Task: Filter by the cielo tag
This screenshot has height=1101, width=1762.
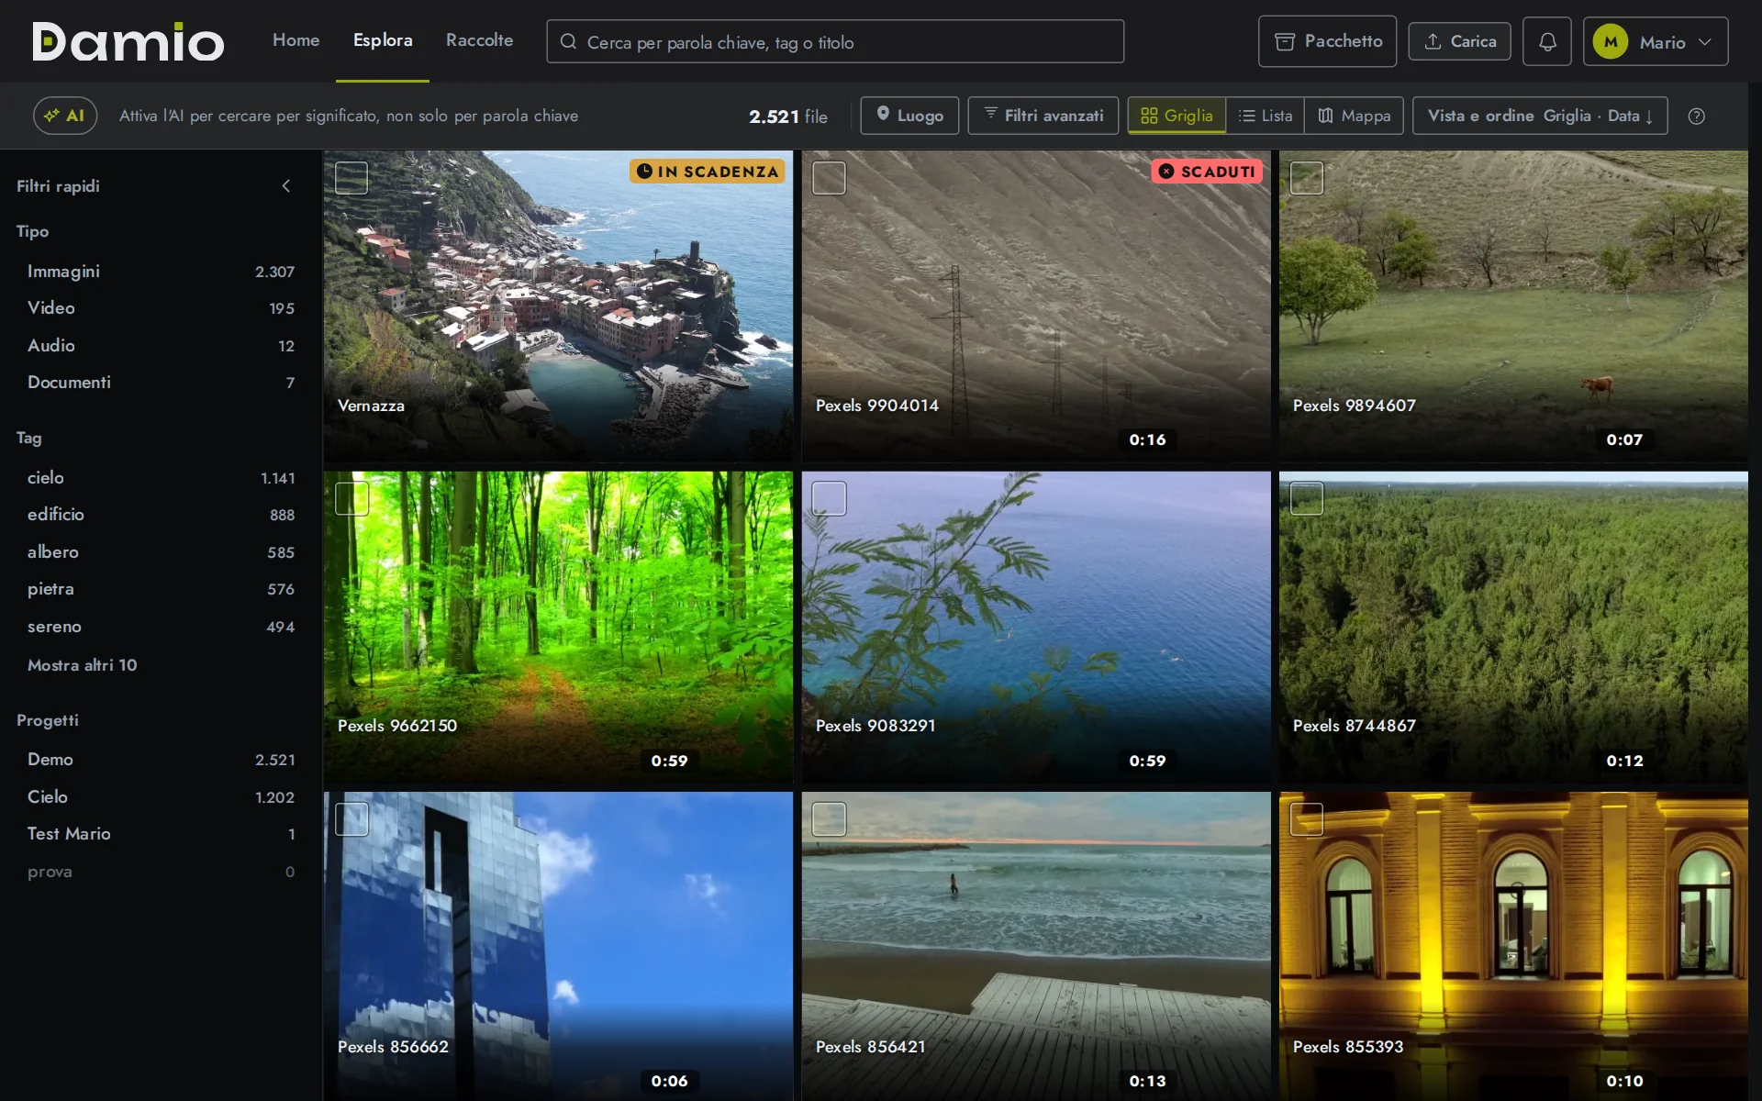Action: point(161,478)
